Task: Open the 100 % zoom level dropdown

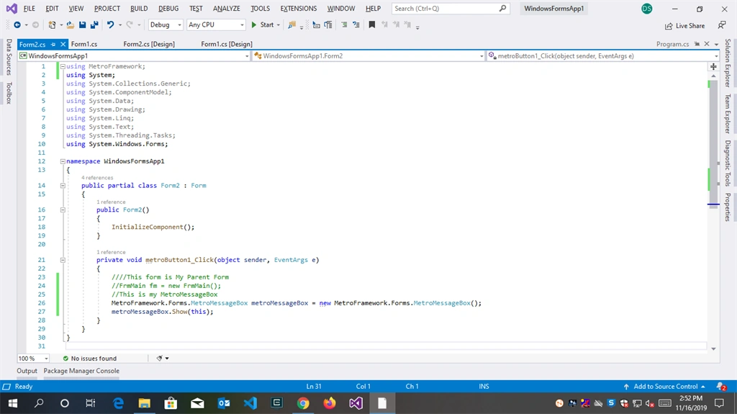Action: (x=33, y=359)
